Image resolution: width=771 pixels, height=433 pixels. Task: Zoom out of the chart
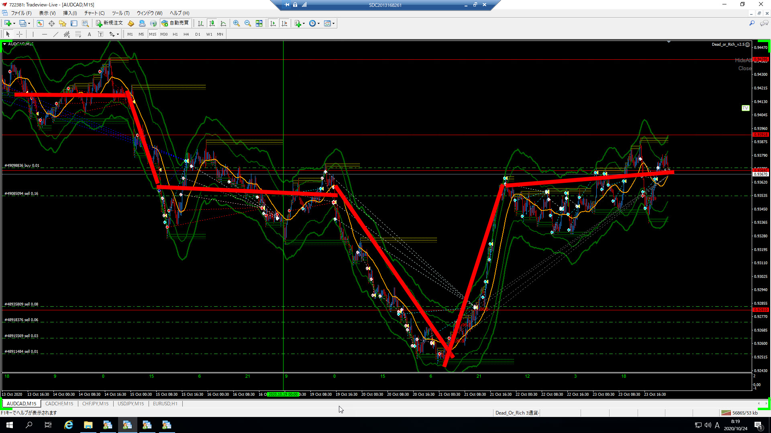248,23
